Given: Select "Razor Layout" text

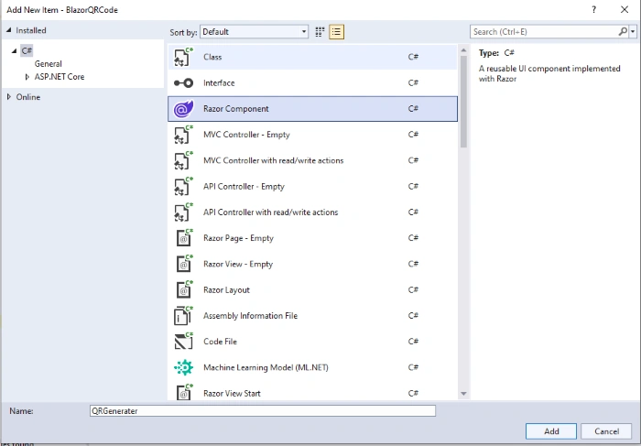Looking at the screenshot, I should click(226, 289).
